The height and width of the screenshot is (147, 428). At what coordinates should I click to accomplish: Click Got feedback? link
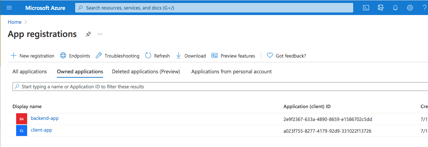[286, 56]
